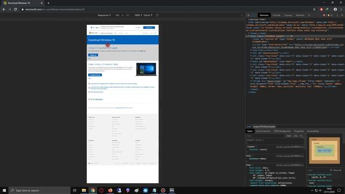Select the Elements tab in DevTools
The height and width of the screenshot is (194, 345).
coord(264,15)
